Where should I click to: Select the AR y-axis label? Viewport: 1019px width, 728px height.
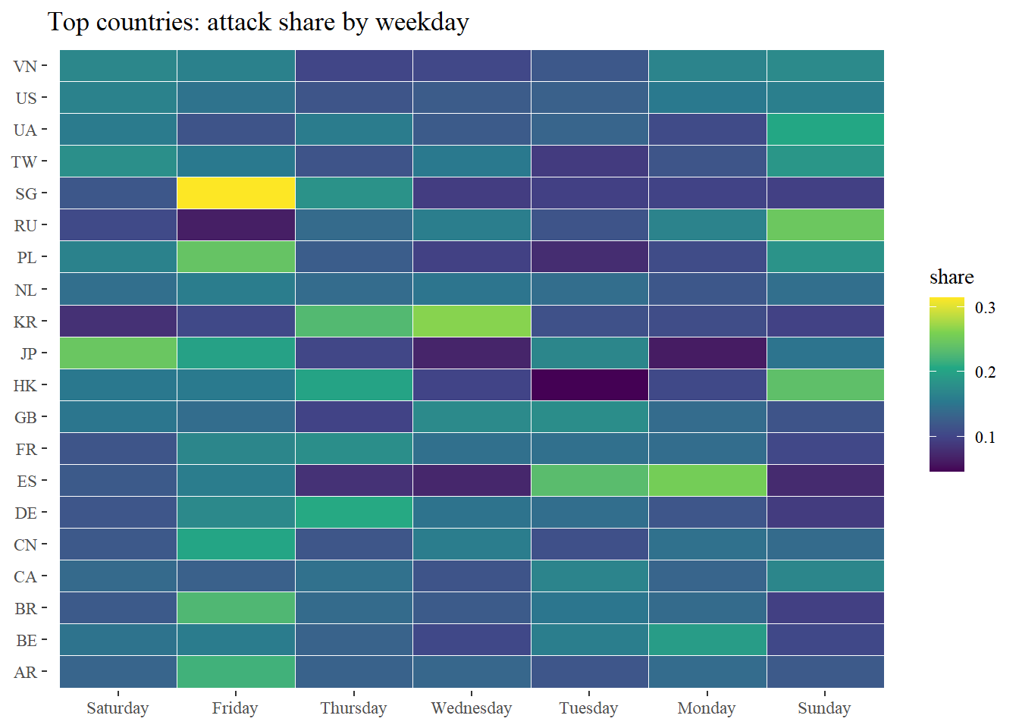(25, 672)
